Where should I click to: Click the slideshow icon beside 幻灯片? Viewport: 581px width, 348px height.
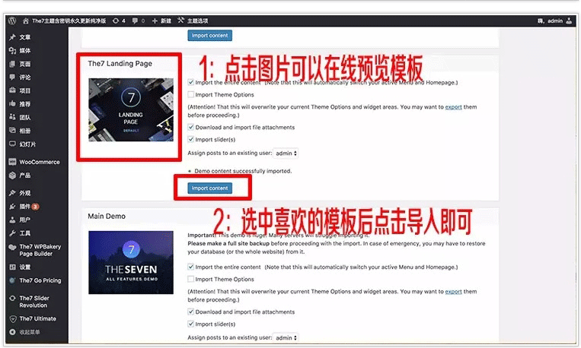(x=13, y=144)
